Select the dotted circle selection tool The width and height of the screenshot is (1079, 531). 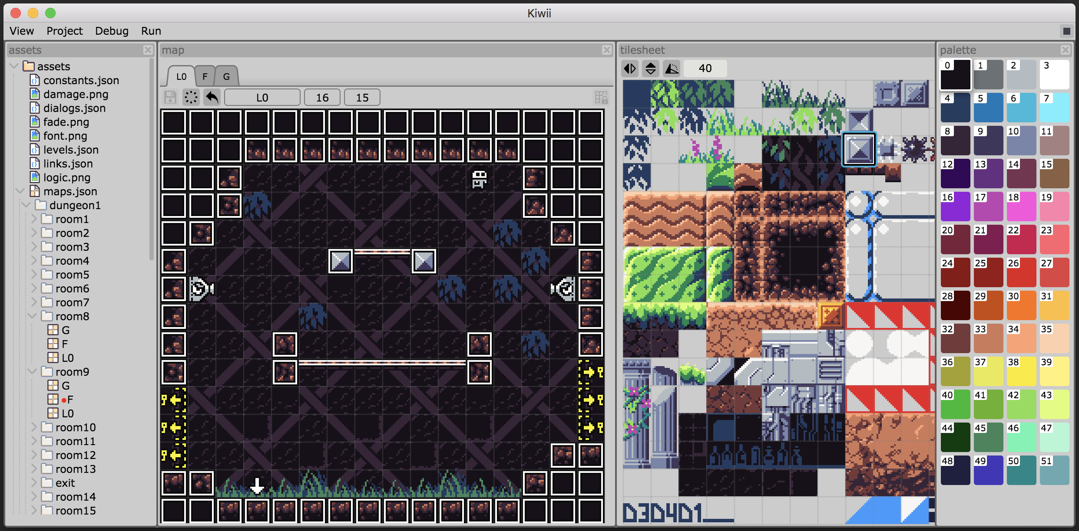191,97
